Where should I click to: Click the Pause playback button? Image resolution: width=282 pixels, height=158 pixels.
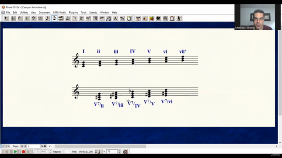tap(19, 152)
